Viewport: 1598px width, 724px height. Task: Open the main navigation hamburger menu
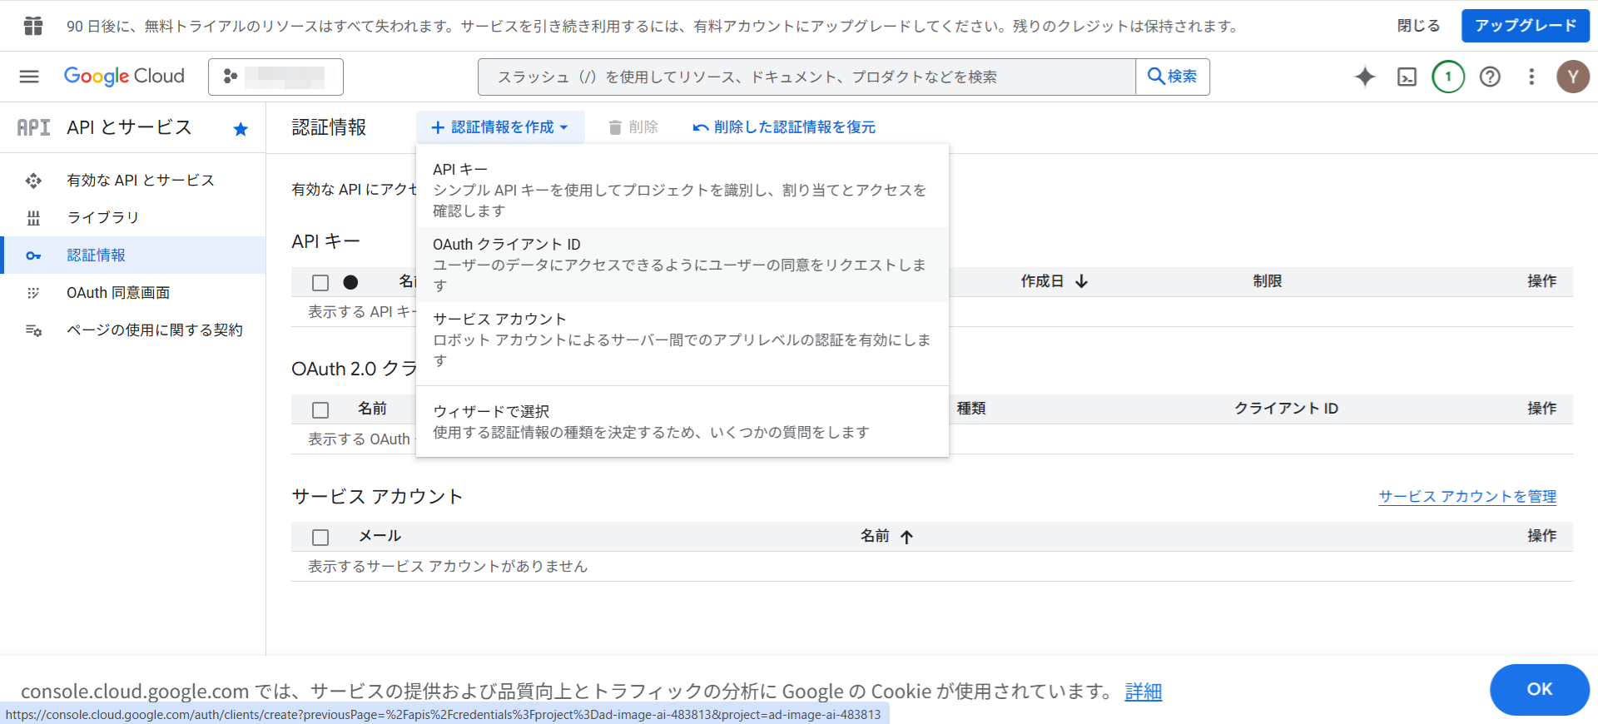[x=29, y=77]
